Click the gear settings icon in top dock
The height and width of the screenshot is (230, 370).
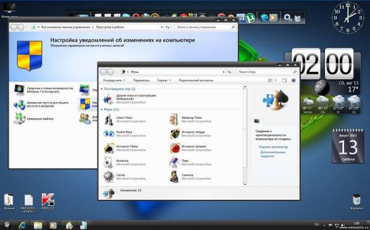(287, 18)
